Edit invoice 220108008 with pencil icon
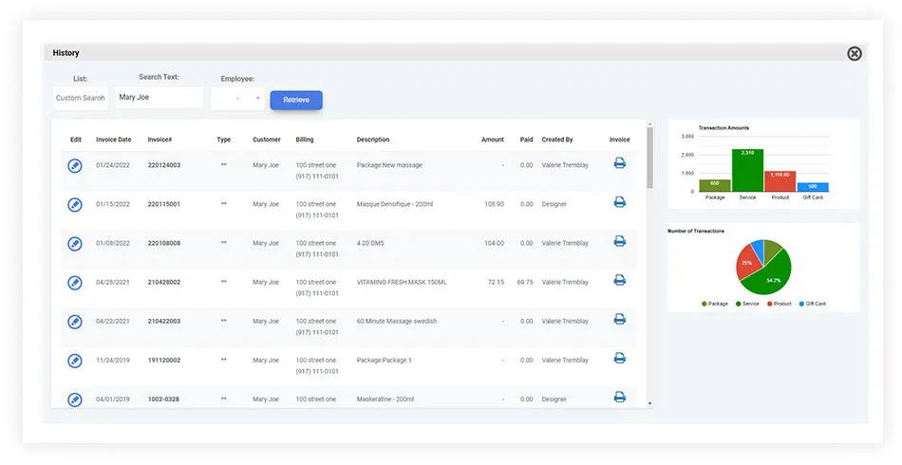The width and height of the screenshot is (902, 465). (75, 244)
